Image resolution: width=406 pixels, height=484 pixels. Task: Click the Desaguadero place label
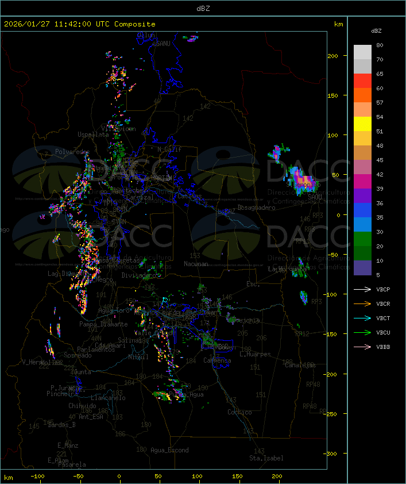257,208
